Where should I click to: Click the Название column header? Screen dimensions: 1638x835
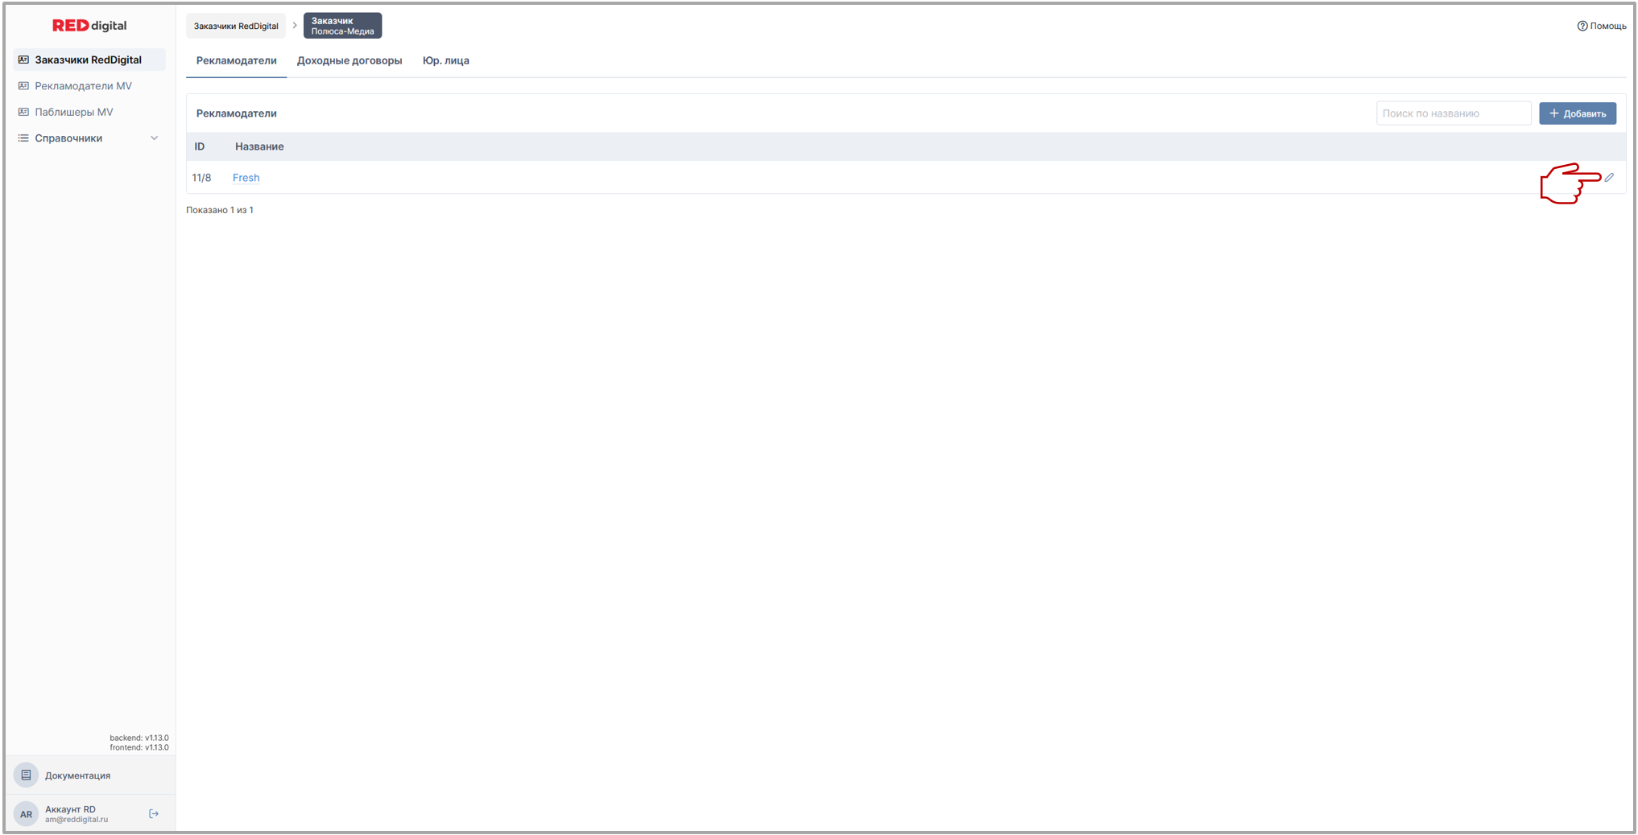(259, 146)
